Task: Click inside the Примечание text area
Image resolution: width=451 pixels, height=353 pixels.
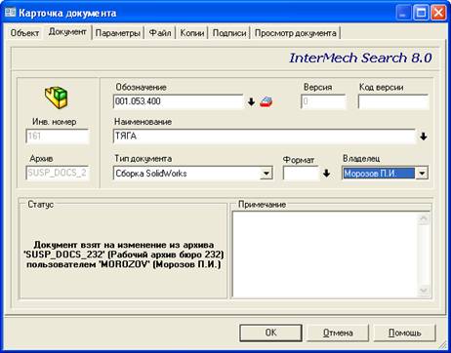Action: coord(325,254)
